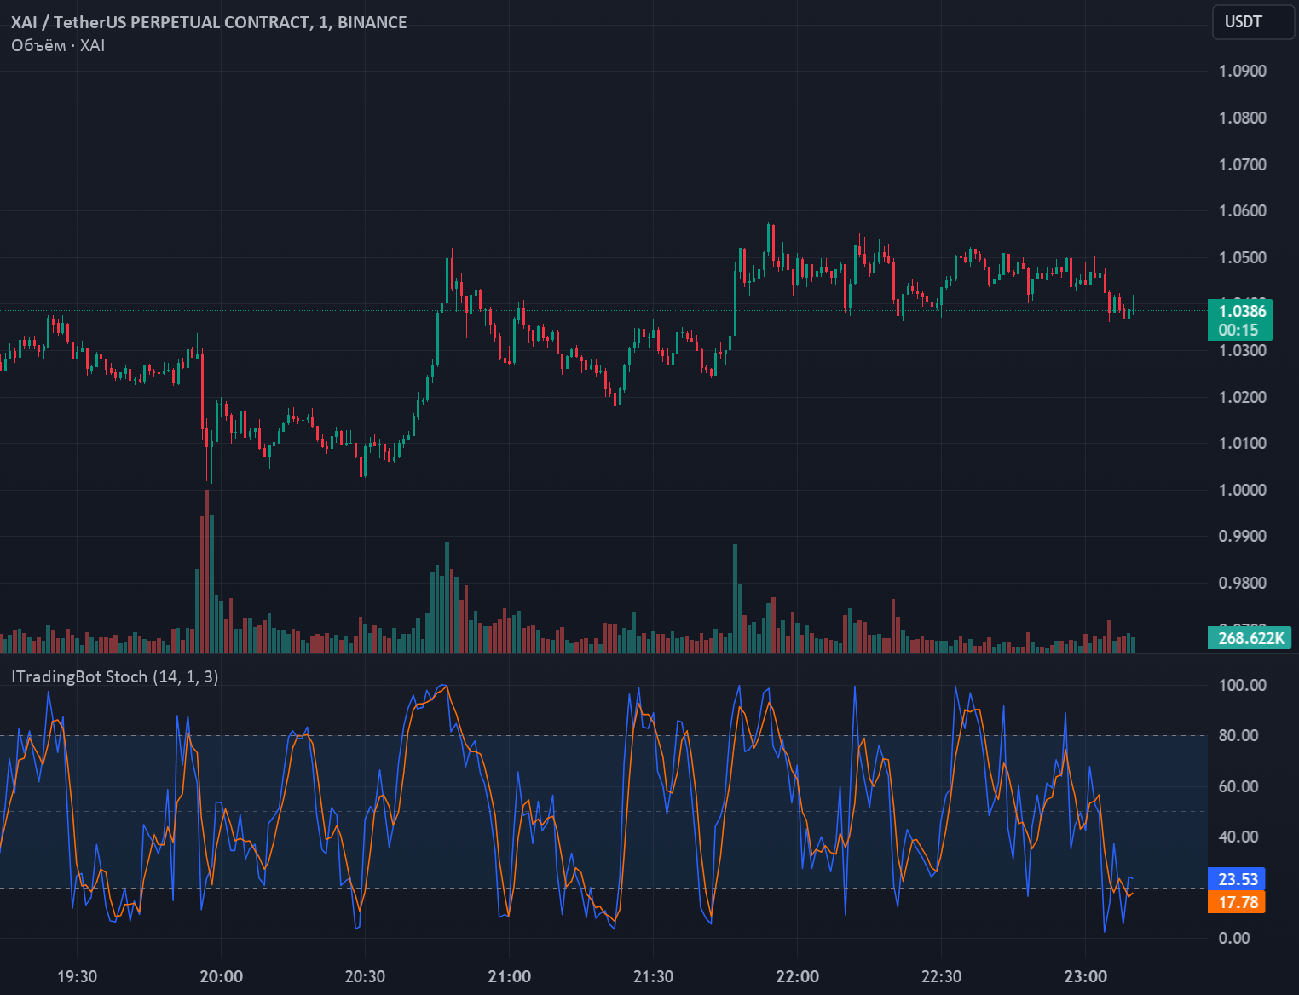
Task: Click the 22:30 time axis label
Action: point(941,976)
